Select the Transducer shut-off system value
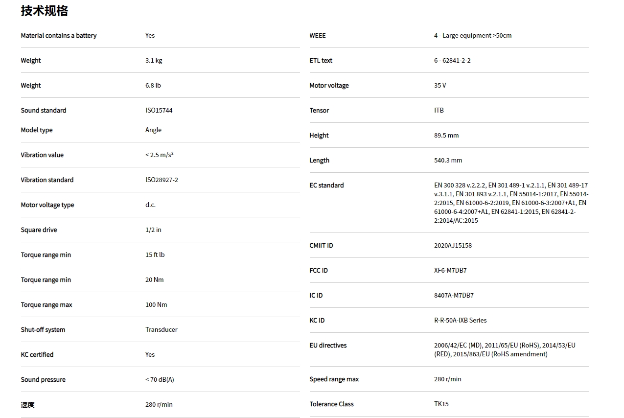 162,330
